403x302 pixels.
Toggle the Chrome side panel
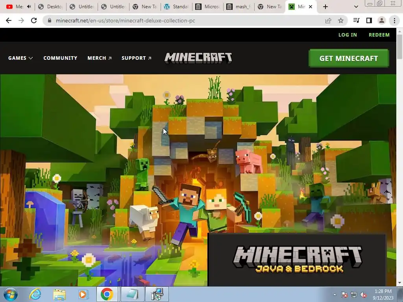(369, 20)
